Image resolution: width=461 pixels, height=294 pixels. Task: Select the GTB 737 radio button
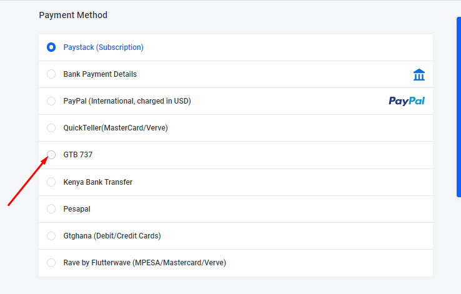[x=51, y=154]
